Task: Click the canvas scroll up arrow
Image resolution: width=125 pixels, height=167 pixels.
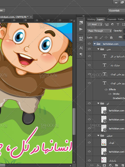Action: 74,21
